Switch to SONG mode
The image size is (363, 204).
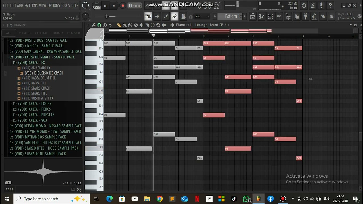pyautogui.click(x=97, y=7)
